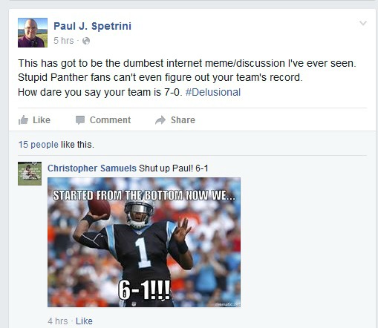Click the 4 hrs comment timestamp
This screenshot has height=328, width=378.
click(x=58, y=321)
